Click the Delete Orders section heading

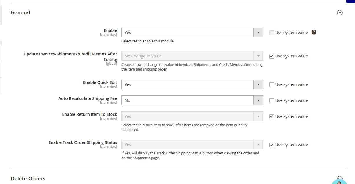pyautogui.click(x=28, y=178)
